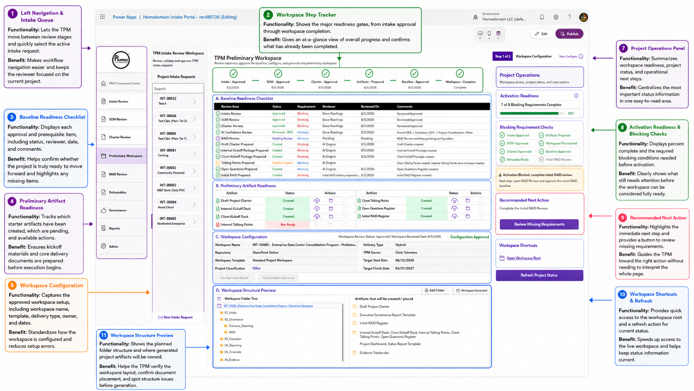Open dropdown arrow under desktop preview icon
This screenshot has height=391, width=694.
click(x=480, y=38)
